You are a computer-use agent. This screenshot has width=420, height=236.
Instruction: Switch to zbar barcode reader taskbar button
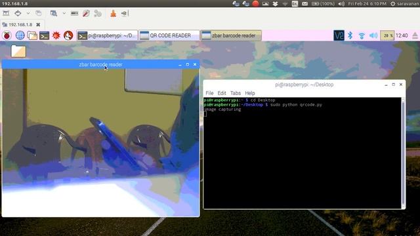[231, 35]
